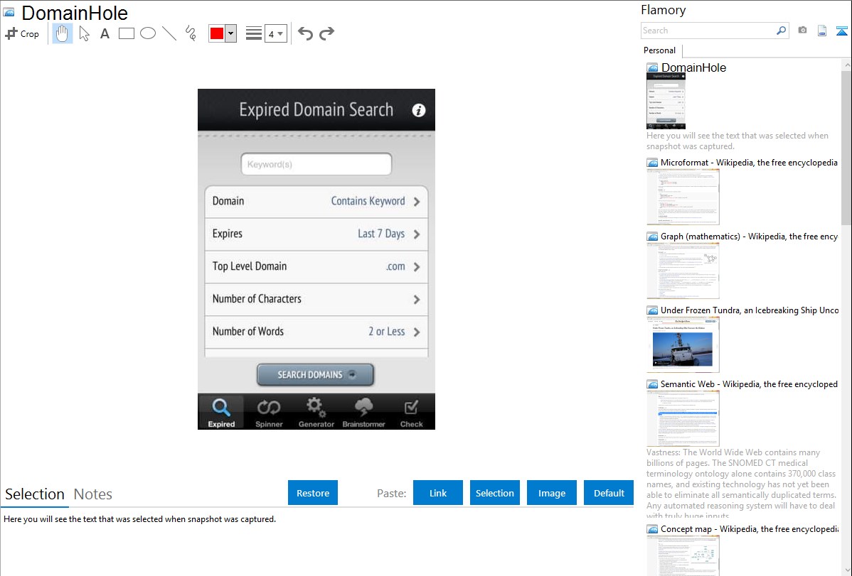
Task: Select the straight line tool
Action: pos(169,33)
